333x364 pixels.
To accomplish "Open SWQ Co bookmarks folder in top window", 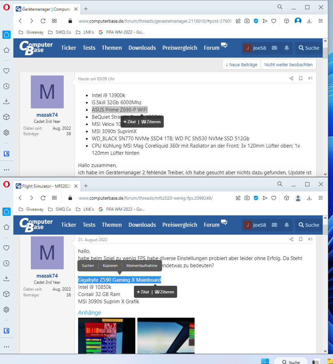I will tap(60, 32).
